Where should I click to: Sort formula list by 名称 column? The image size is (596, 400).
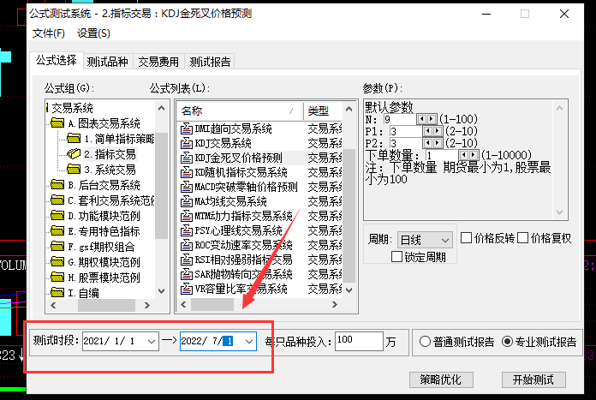click(x=240, y=111)
